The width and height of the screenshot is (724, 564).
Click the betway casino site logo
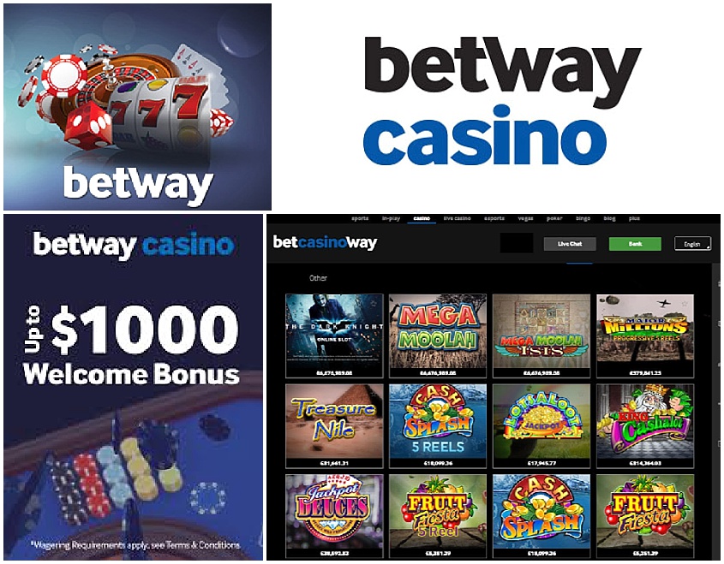[325, 242]
